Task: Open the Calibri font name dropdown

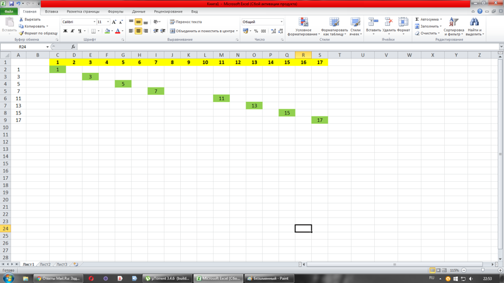Action: click(x=94, y=22)
